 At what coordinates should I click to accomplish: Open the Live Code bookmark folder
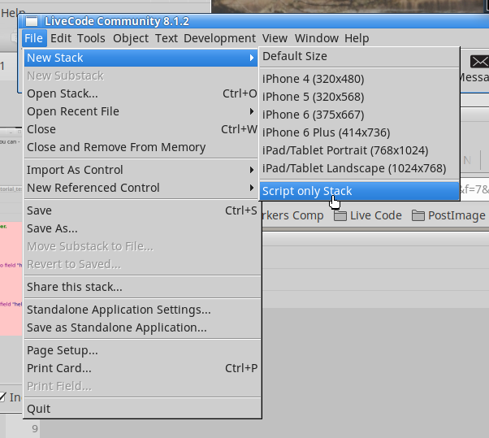(x=368, y=215)
